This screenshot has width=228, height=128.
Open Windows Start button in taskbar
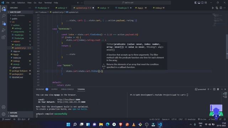pos(68,124)
